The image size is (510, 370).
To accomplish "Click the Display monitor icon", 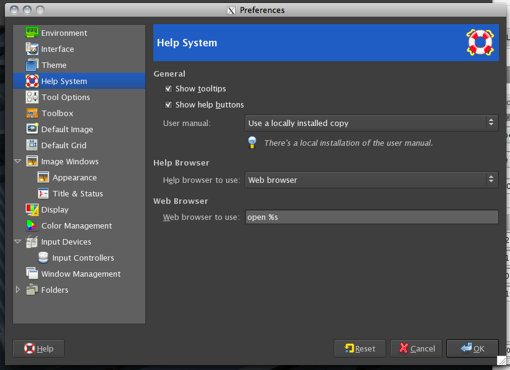I will 32,209.
